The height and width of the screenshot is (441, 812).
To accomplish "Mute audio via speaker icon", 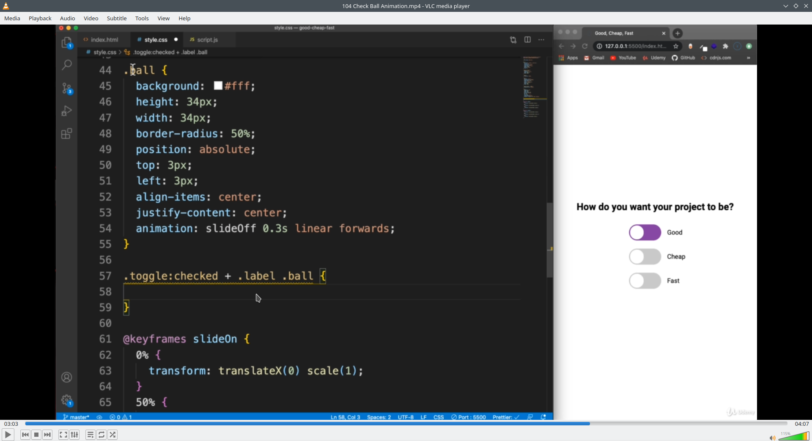I will [x=772, y=437].
